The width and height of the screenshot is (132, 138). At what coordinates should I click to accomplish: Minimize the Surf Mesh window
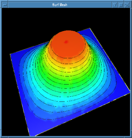(115, 5)
